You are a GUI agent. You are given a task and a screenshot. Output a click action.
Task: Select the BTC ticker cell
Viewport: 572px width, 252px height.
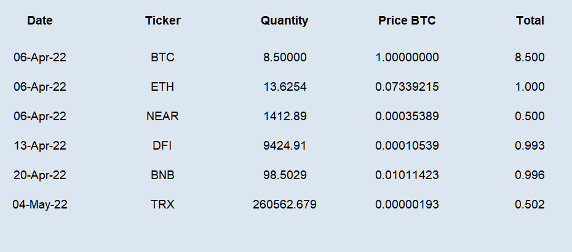click(163, 57)
